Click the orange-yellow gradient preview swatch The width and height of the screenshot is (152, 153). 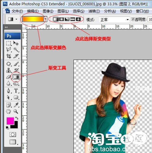33,19
